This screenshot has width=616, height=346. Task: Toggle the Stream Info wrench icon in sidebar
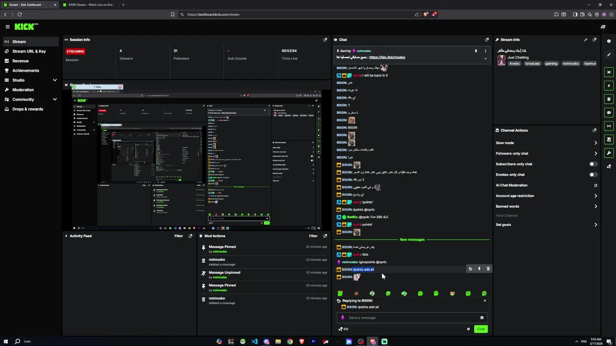[x=609, y=153]
